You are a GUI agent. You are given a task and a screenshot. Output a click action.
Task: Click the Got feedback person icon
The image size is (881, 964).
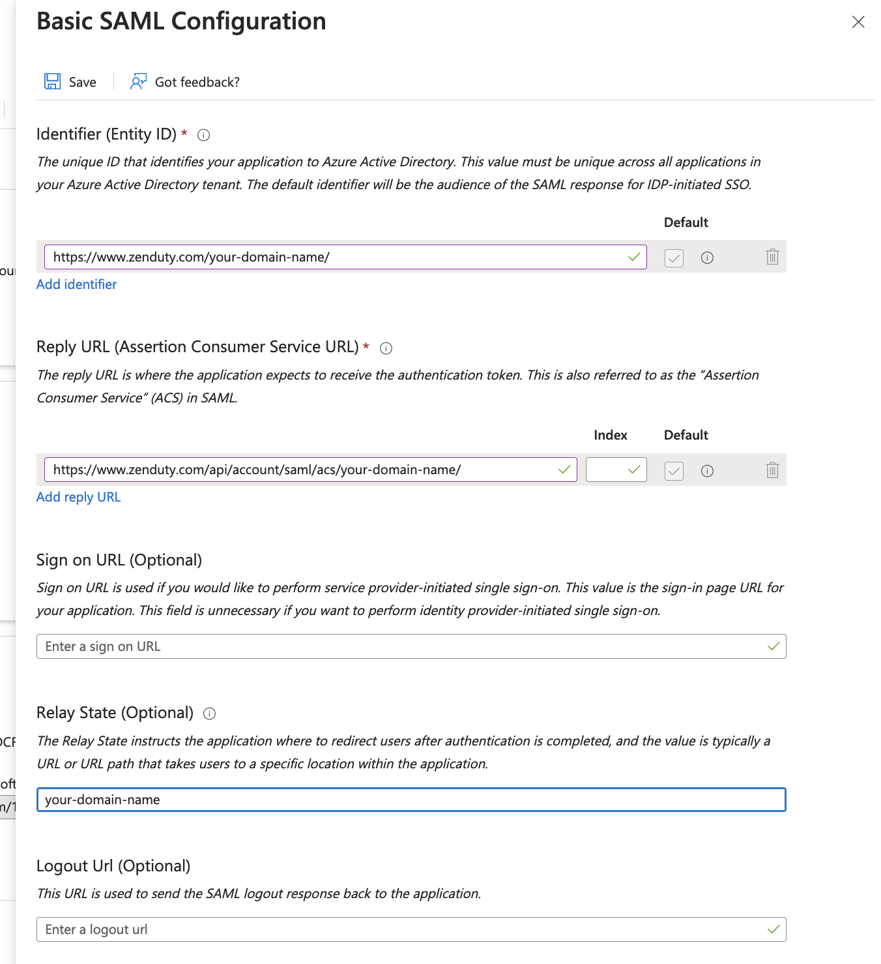[138, 82]
